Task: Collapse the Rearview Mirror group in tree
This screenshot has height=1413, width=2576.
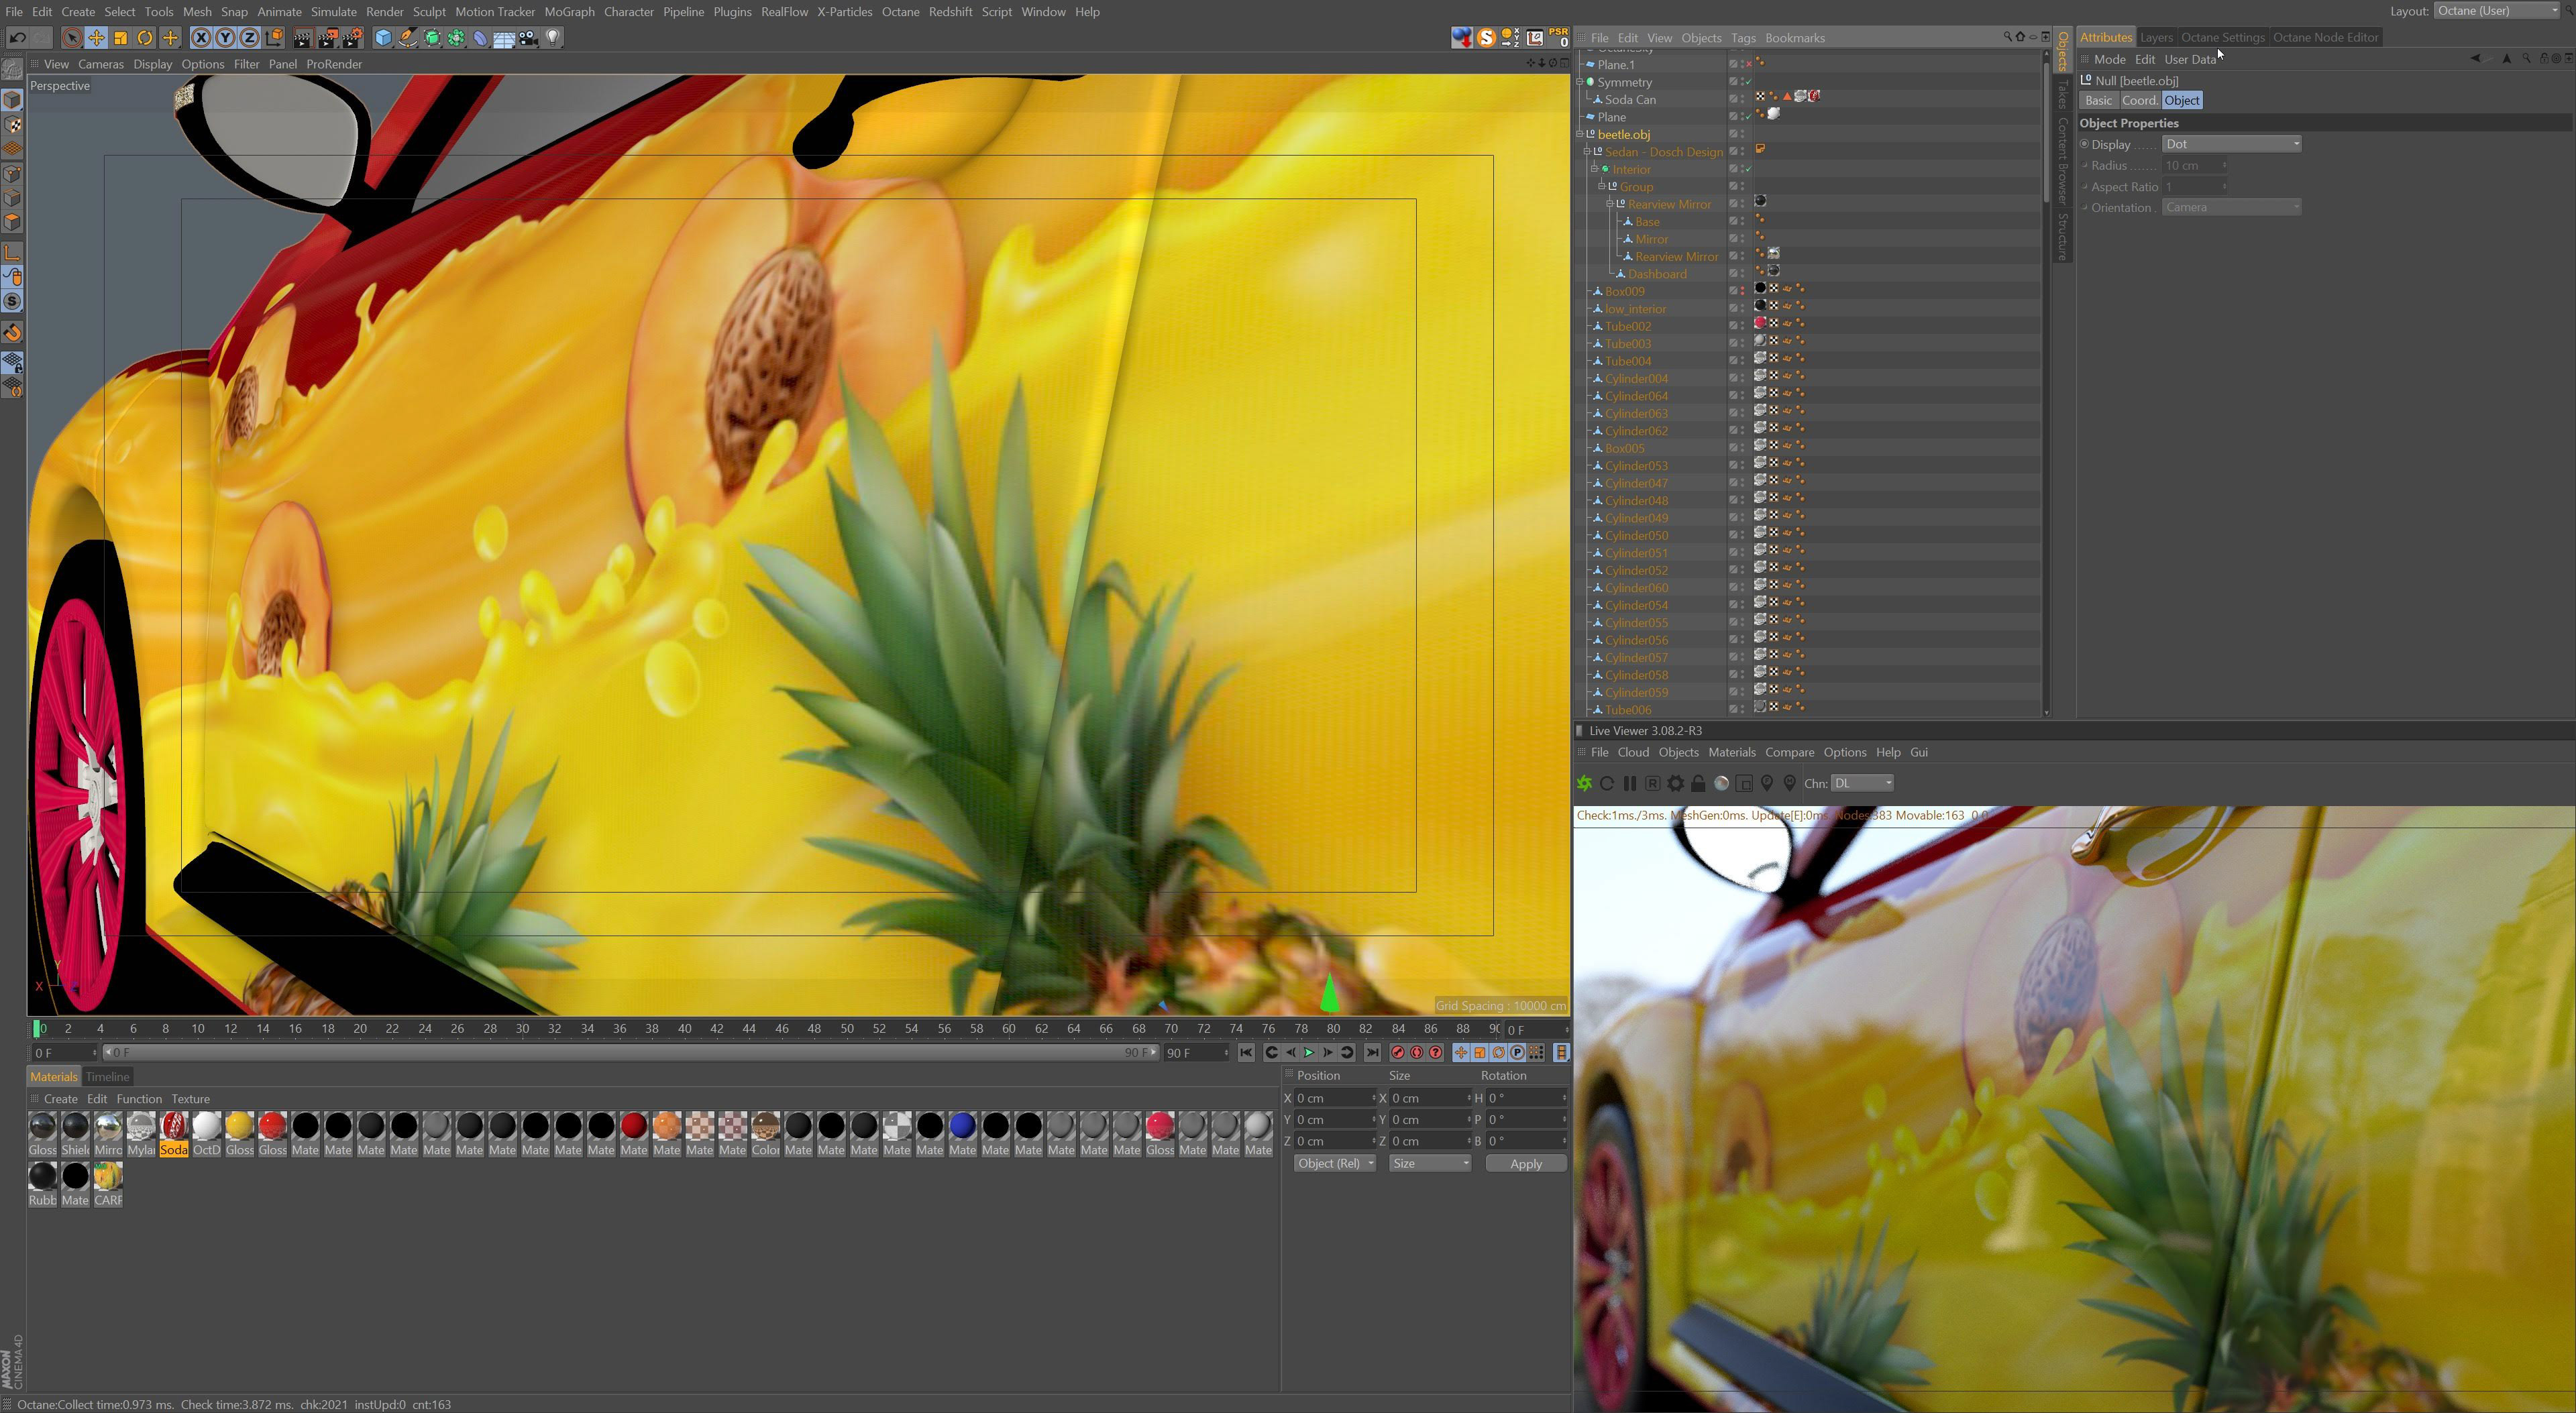Action: coord(1610,204)
